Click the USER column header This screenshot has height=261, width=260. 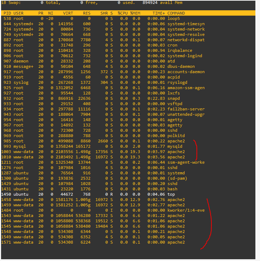click(18, 13)
